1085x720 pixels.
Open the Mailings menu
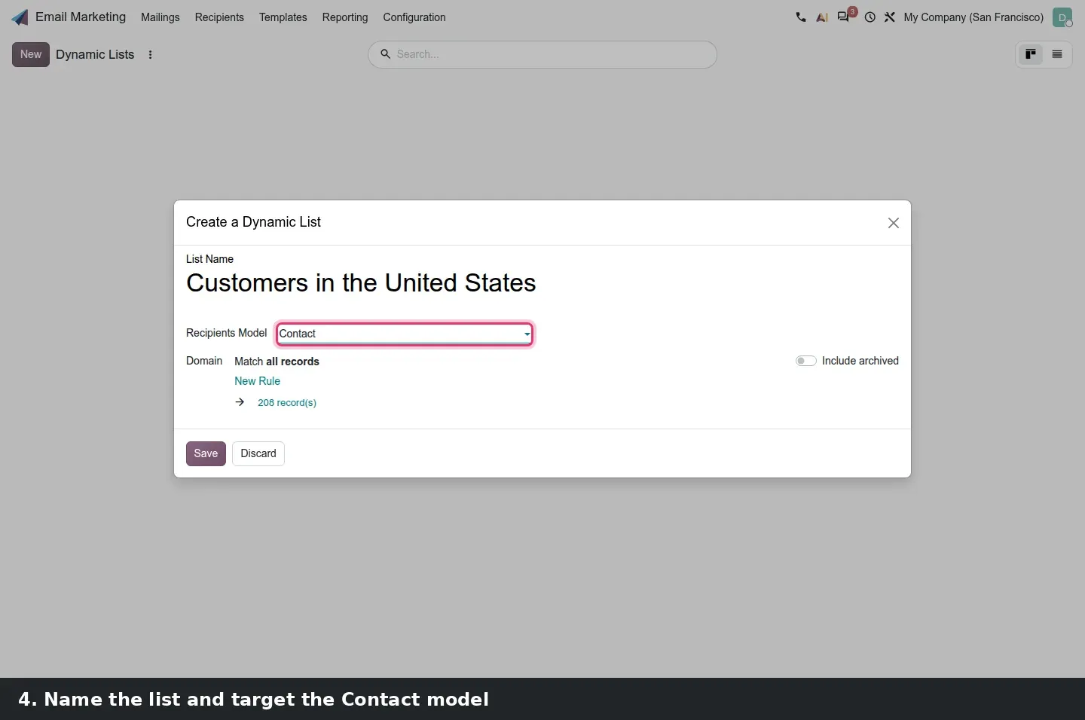[160, 17]
